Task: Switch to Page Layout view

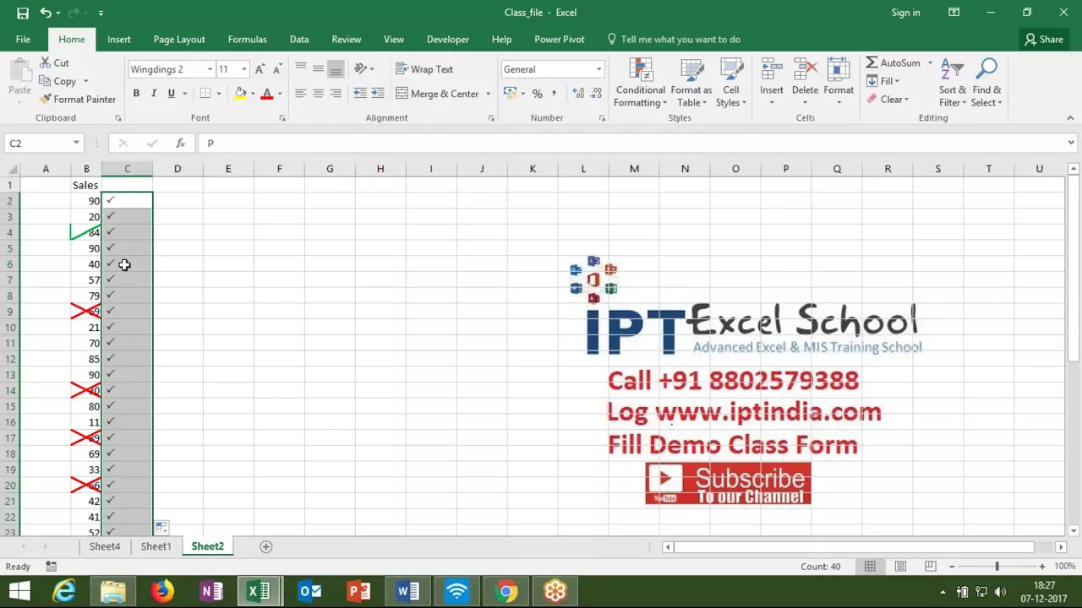Action: (900, 567)
